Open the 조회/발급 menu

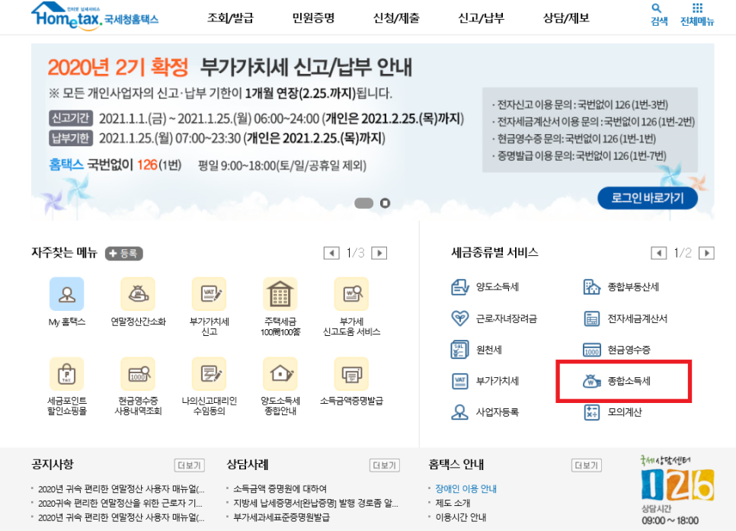click(x=230, y=18)
